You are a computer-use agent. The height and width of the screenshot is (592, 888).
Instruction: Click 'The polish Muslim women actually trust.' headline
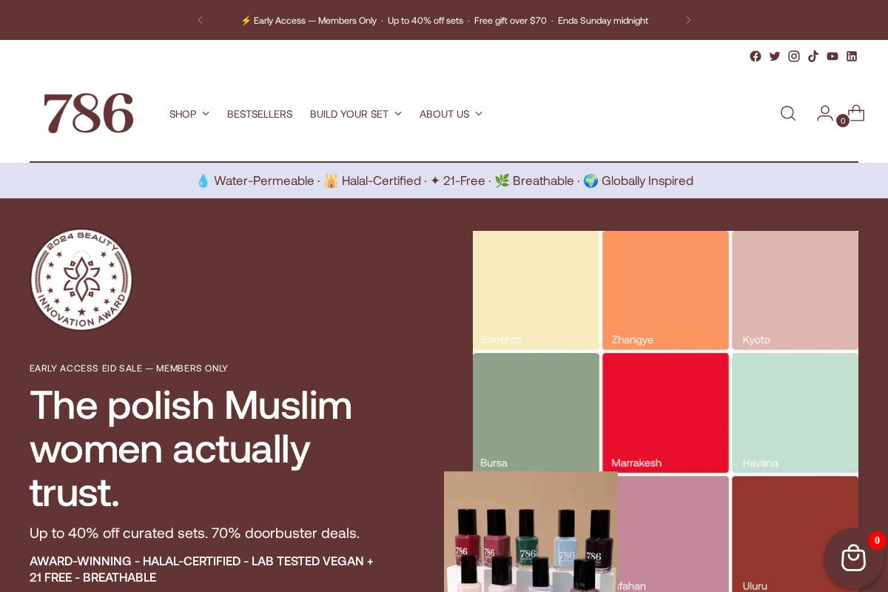coord(191,448)
